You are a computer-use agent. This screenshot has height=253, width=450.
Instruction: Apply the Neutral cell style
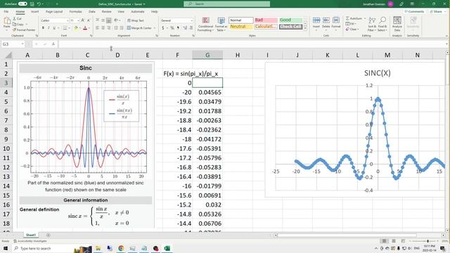pyautogui.click(x=240, y=27)
